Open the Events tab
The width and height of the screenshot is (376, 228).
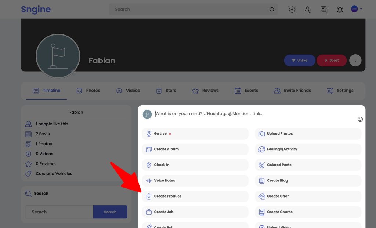pos(246,91)
